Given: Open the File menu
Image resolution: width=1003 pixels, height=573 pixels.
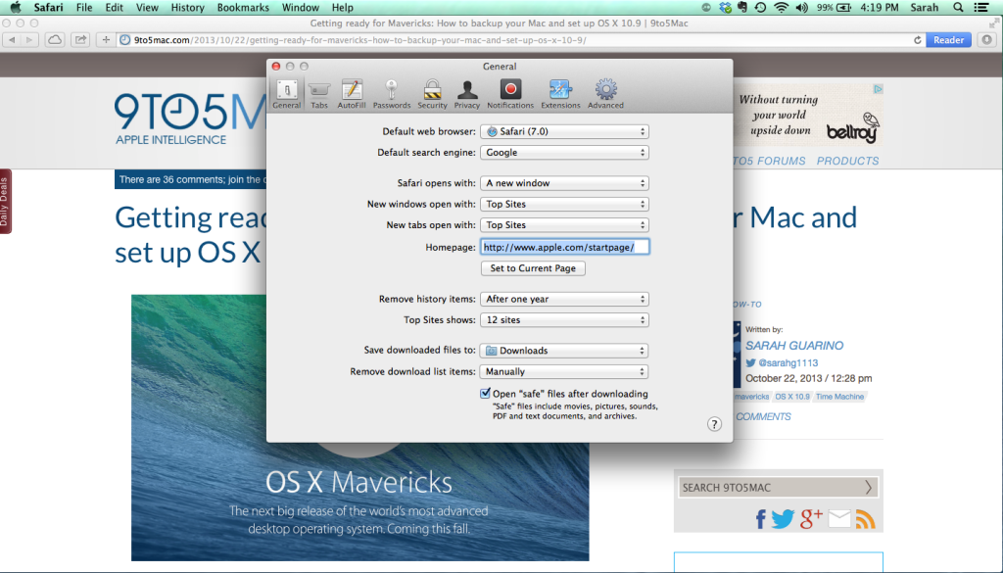Looking at the screenshot, I should [x=84, y=8].
